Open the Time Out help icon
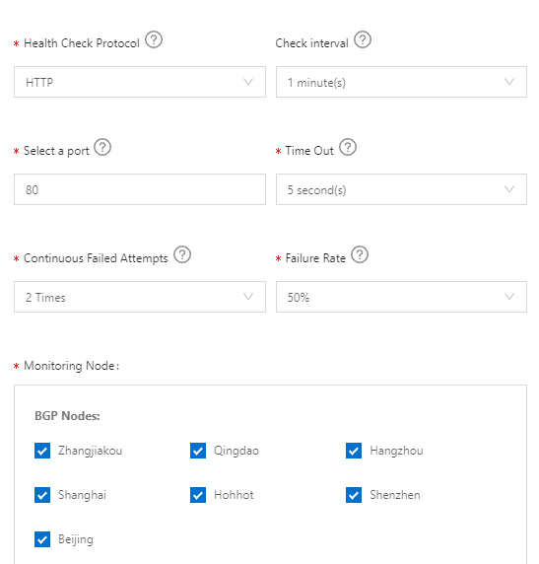The height and width of the screenshot is (564, 539). 348,147
